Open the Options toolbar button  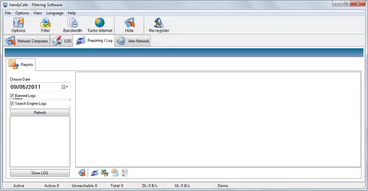click(19, 25)
